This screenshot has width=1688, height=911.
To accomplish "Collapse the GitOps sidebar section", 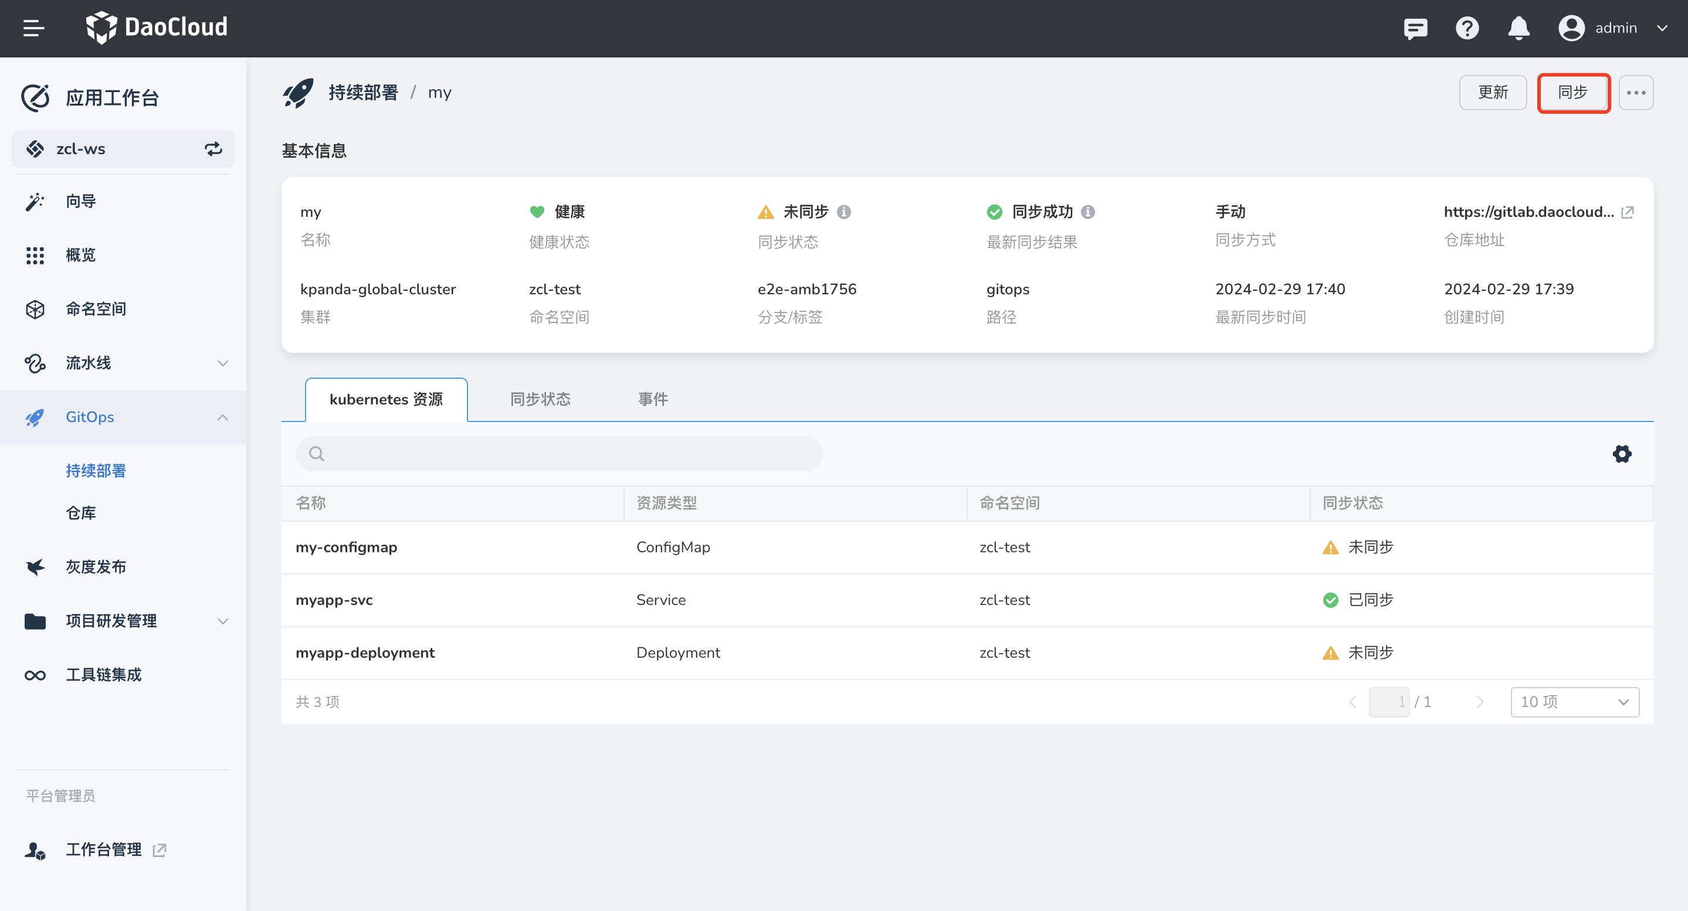I will click(223, 417).
